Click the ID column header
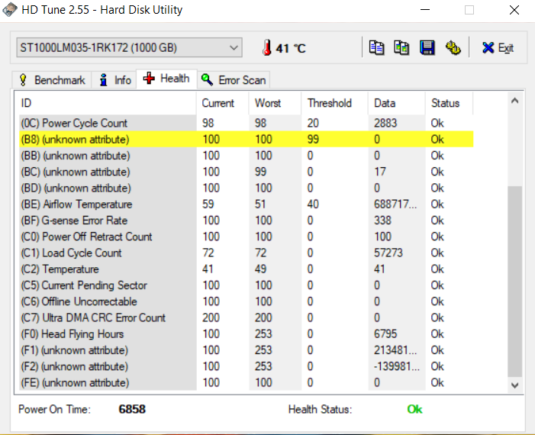 click(x=108, y=103)
